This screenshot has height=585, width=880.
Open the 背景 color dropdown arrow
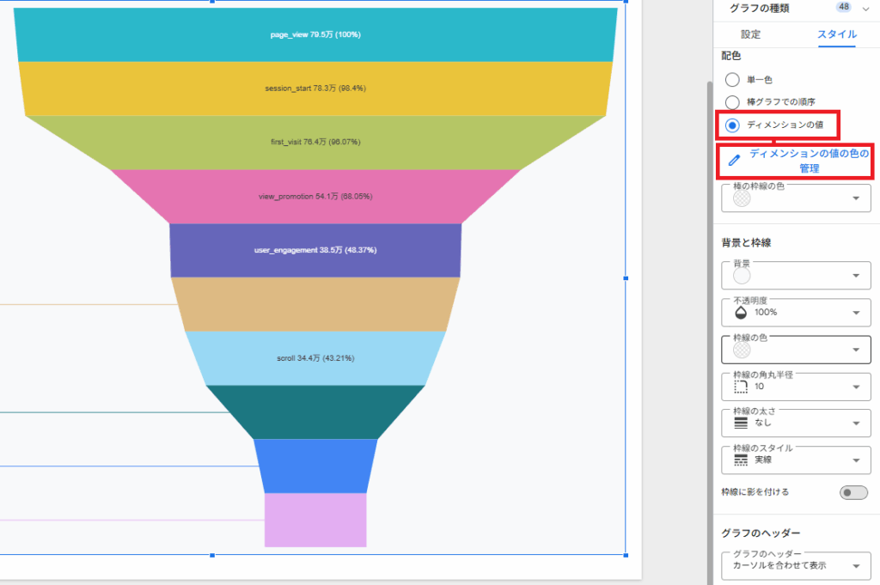click(856, 276)
